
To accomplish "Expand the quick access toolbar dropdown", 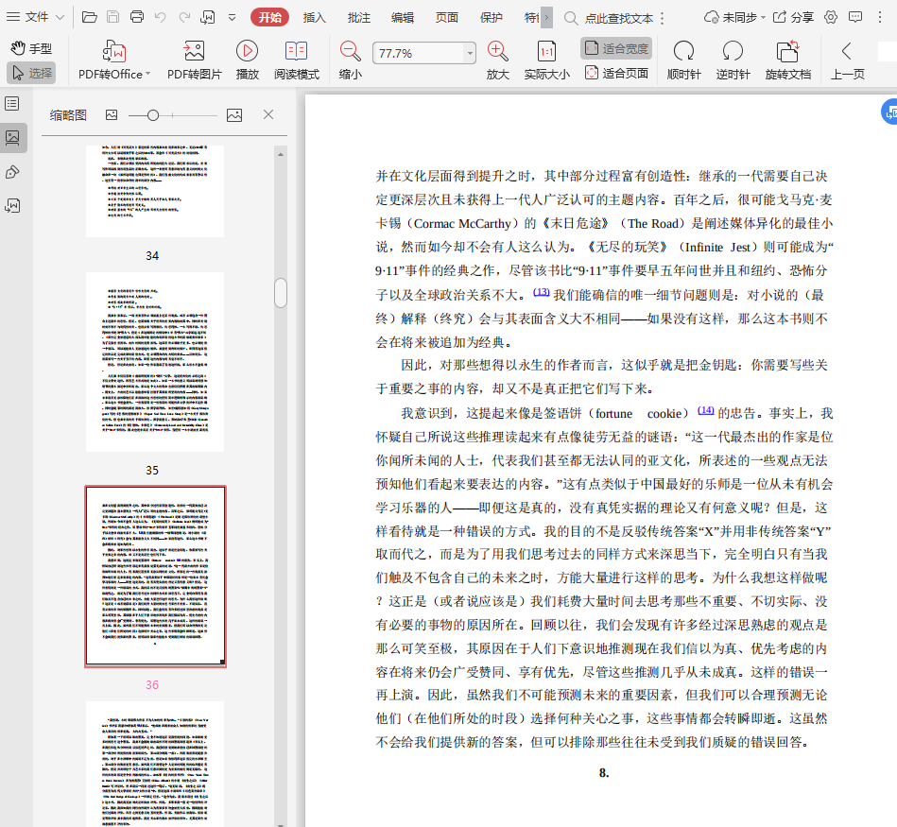I will point(232,18).
